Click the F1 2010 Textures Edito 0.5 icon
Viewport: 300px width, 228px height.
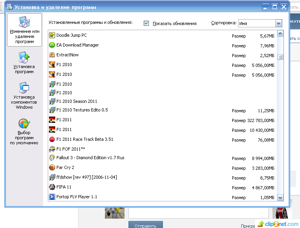[52, 110]
